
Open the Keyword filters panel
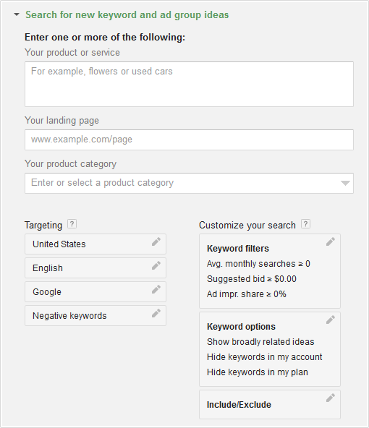pos(270,271)
